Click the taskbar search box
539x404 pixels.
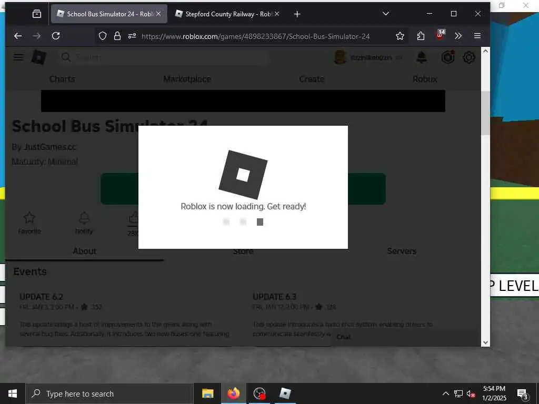[109, 393]
